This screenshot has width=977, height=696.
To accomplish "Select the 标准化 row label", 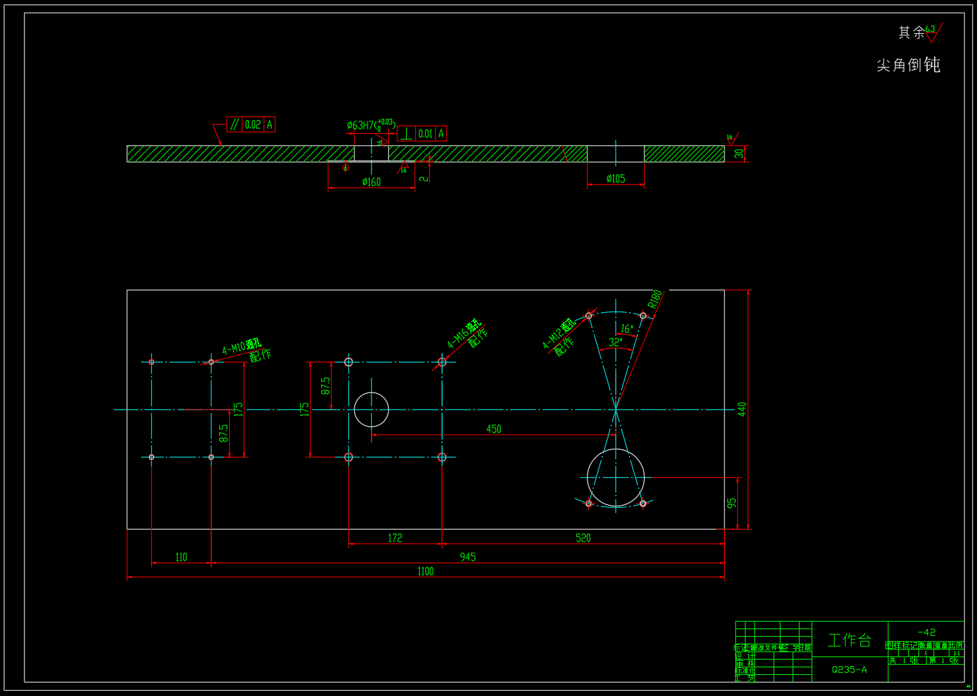I will [x=745, y=671].
